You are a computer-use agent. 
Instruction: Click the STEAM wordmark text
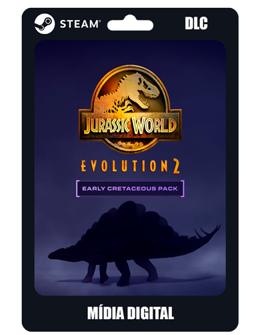[80, 24]
